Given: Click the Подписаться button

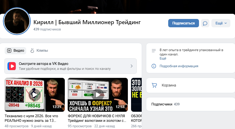Looking at the screenshot, I should 183,23.
